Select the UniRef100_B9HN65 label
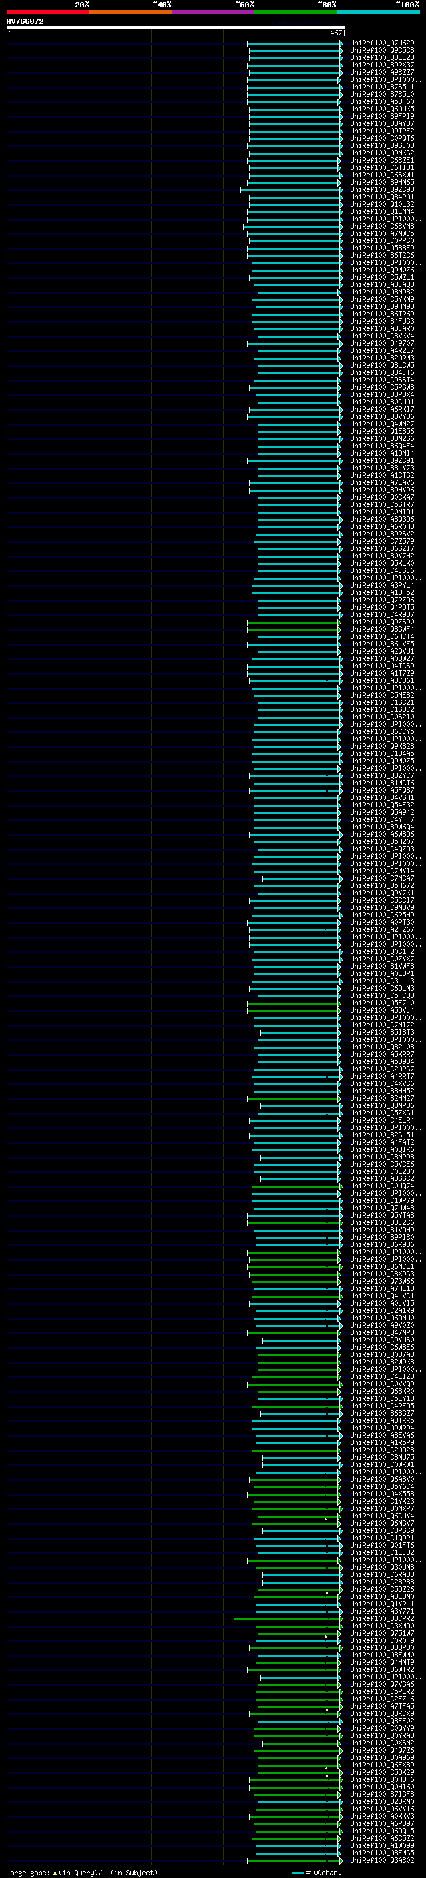 (x=382, y=183)
